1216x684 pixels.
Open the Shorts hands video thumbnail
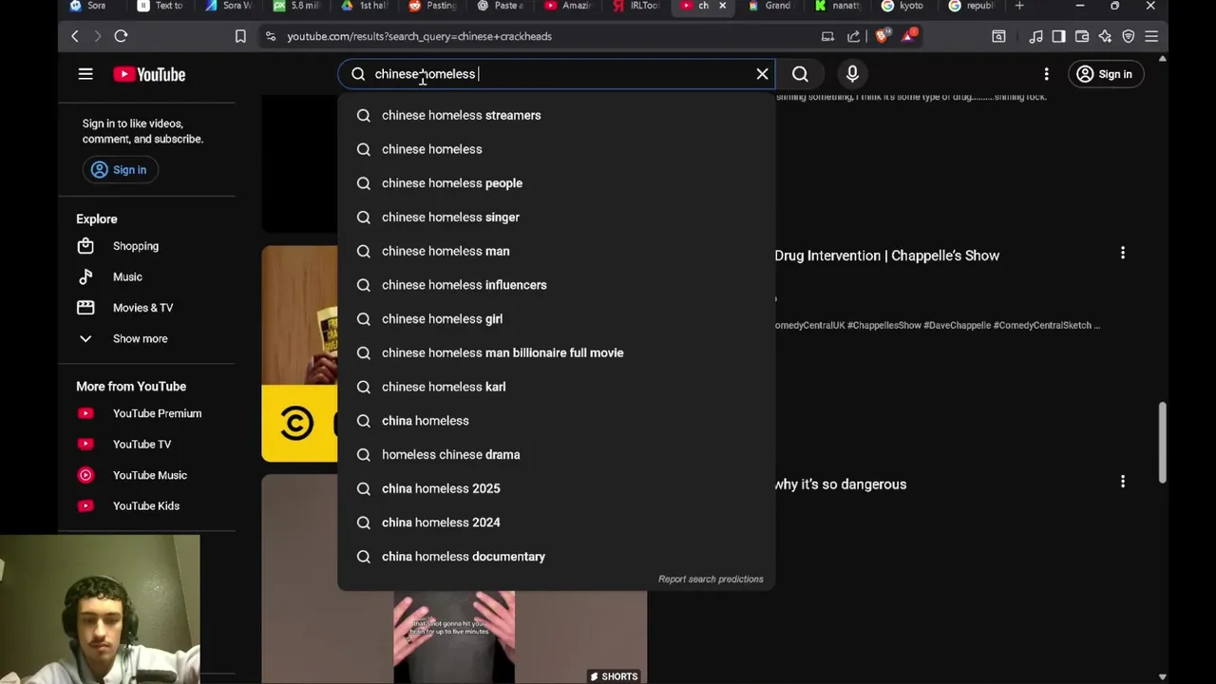[x=454, y=635]
